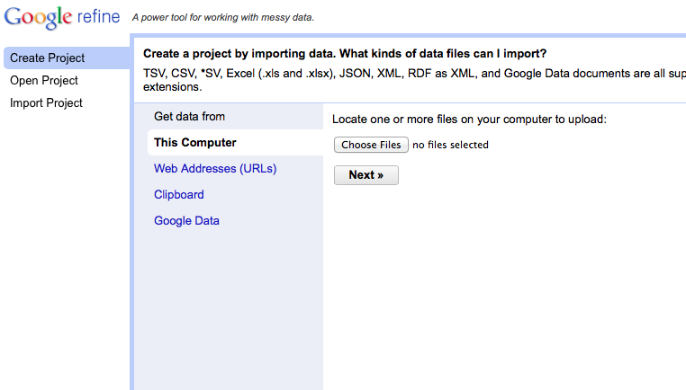The height and width of the screenshot is (390, 686).
Task: Click the supported formats text starting with TSV, CSV
Action: pos(414,80)
